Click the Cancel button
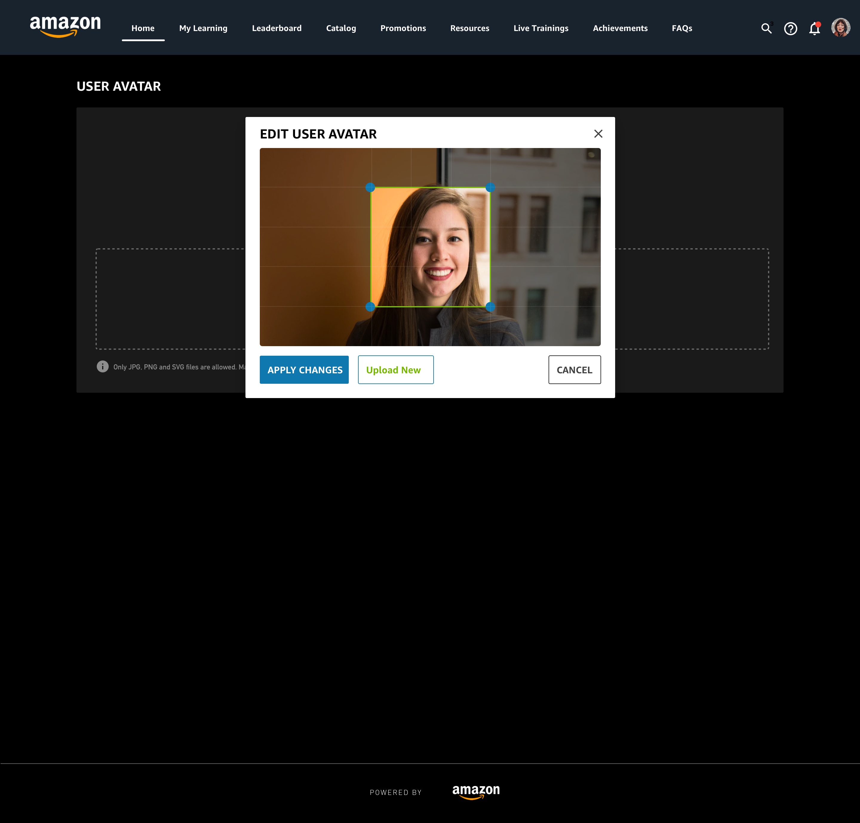 coord(574,370)
